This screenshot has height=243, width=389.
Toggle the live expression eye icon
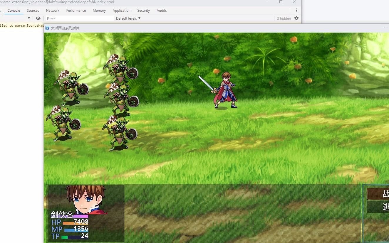[x=38, y=18]
